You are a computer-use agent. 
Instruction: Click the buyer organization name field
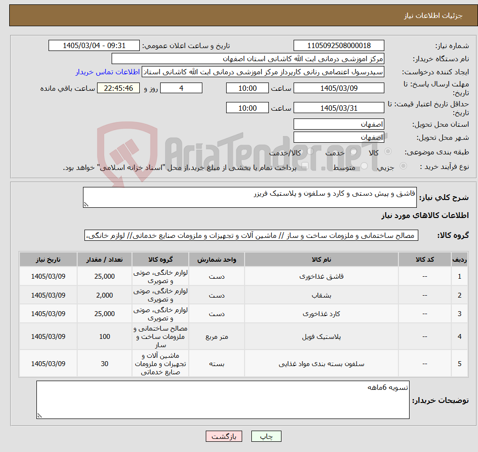(x=247, y=59)
